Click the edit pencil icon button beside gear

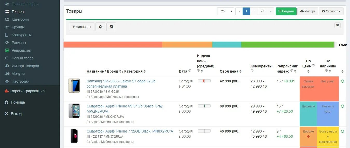[x=111, y=27]
